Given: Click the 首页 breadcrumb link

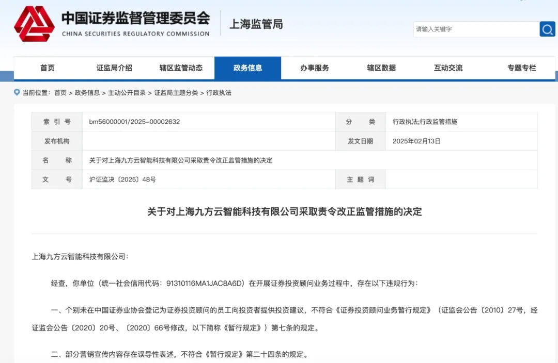Looking at the screenshot, I should (60, 93).
